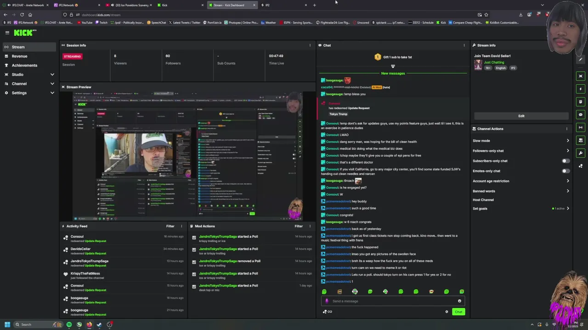
Task: Click the green Chat send button
Action: click(x=458, y=312)
